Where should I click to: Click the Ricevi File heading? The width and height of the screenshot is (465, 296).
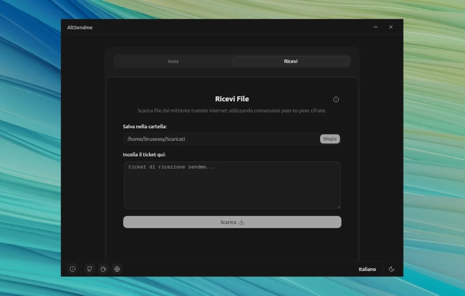point(232,99)
